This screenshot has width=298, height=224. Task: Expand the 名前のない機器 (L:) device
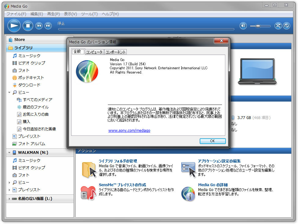(9, 199)
